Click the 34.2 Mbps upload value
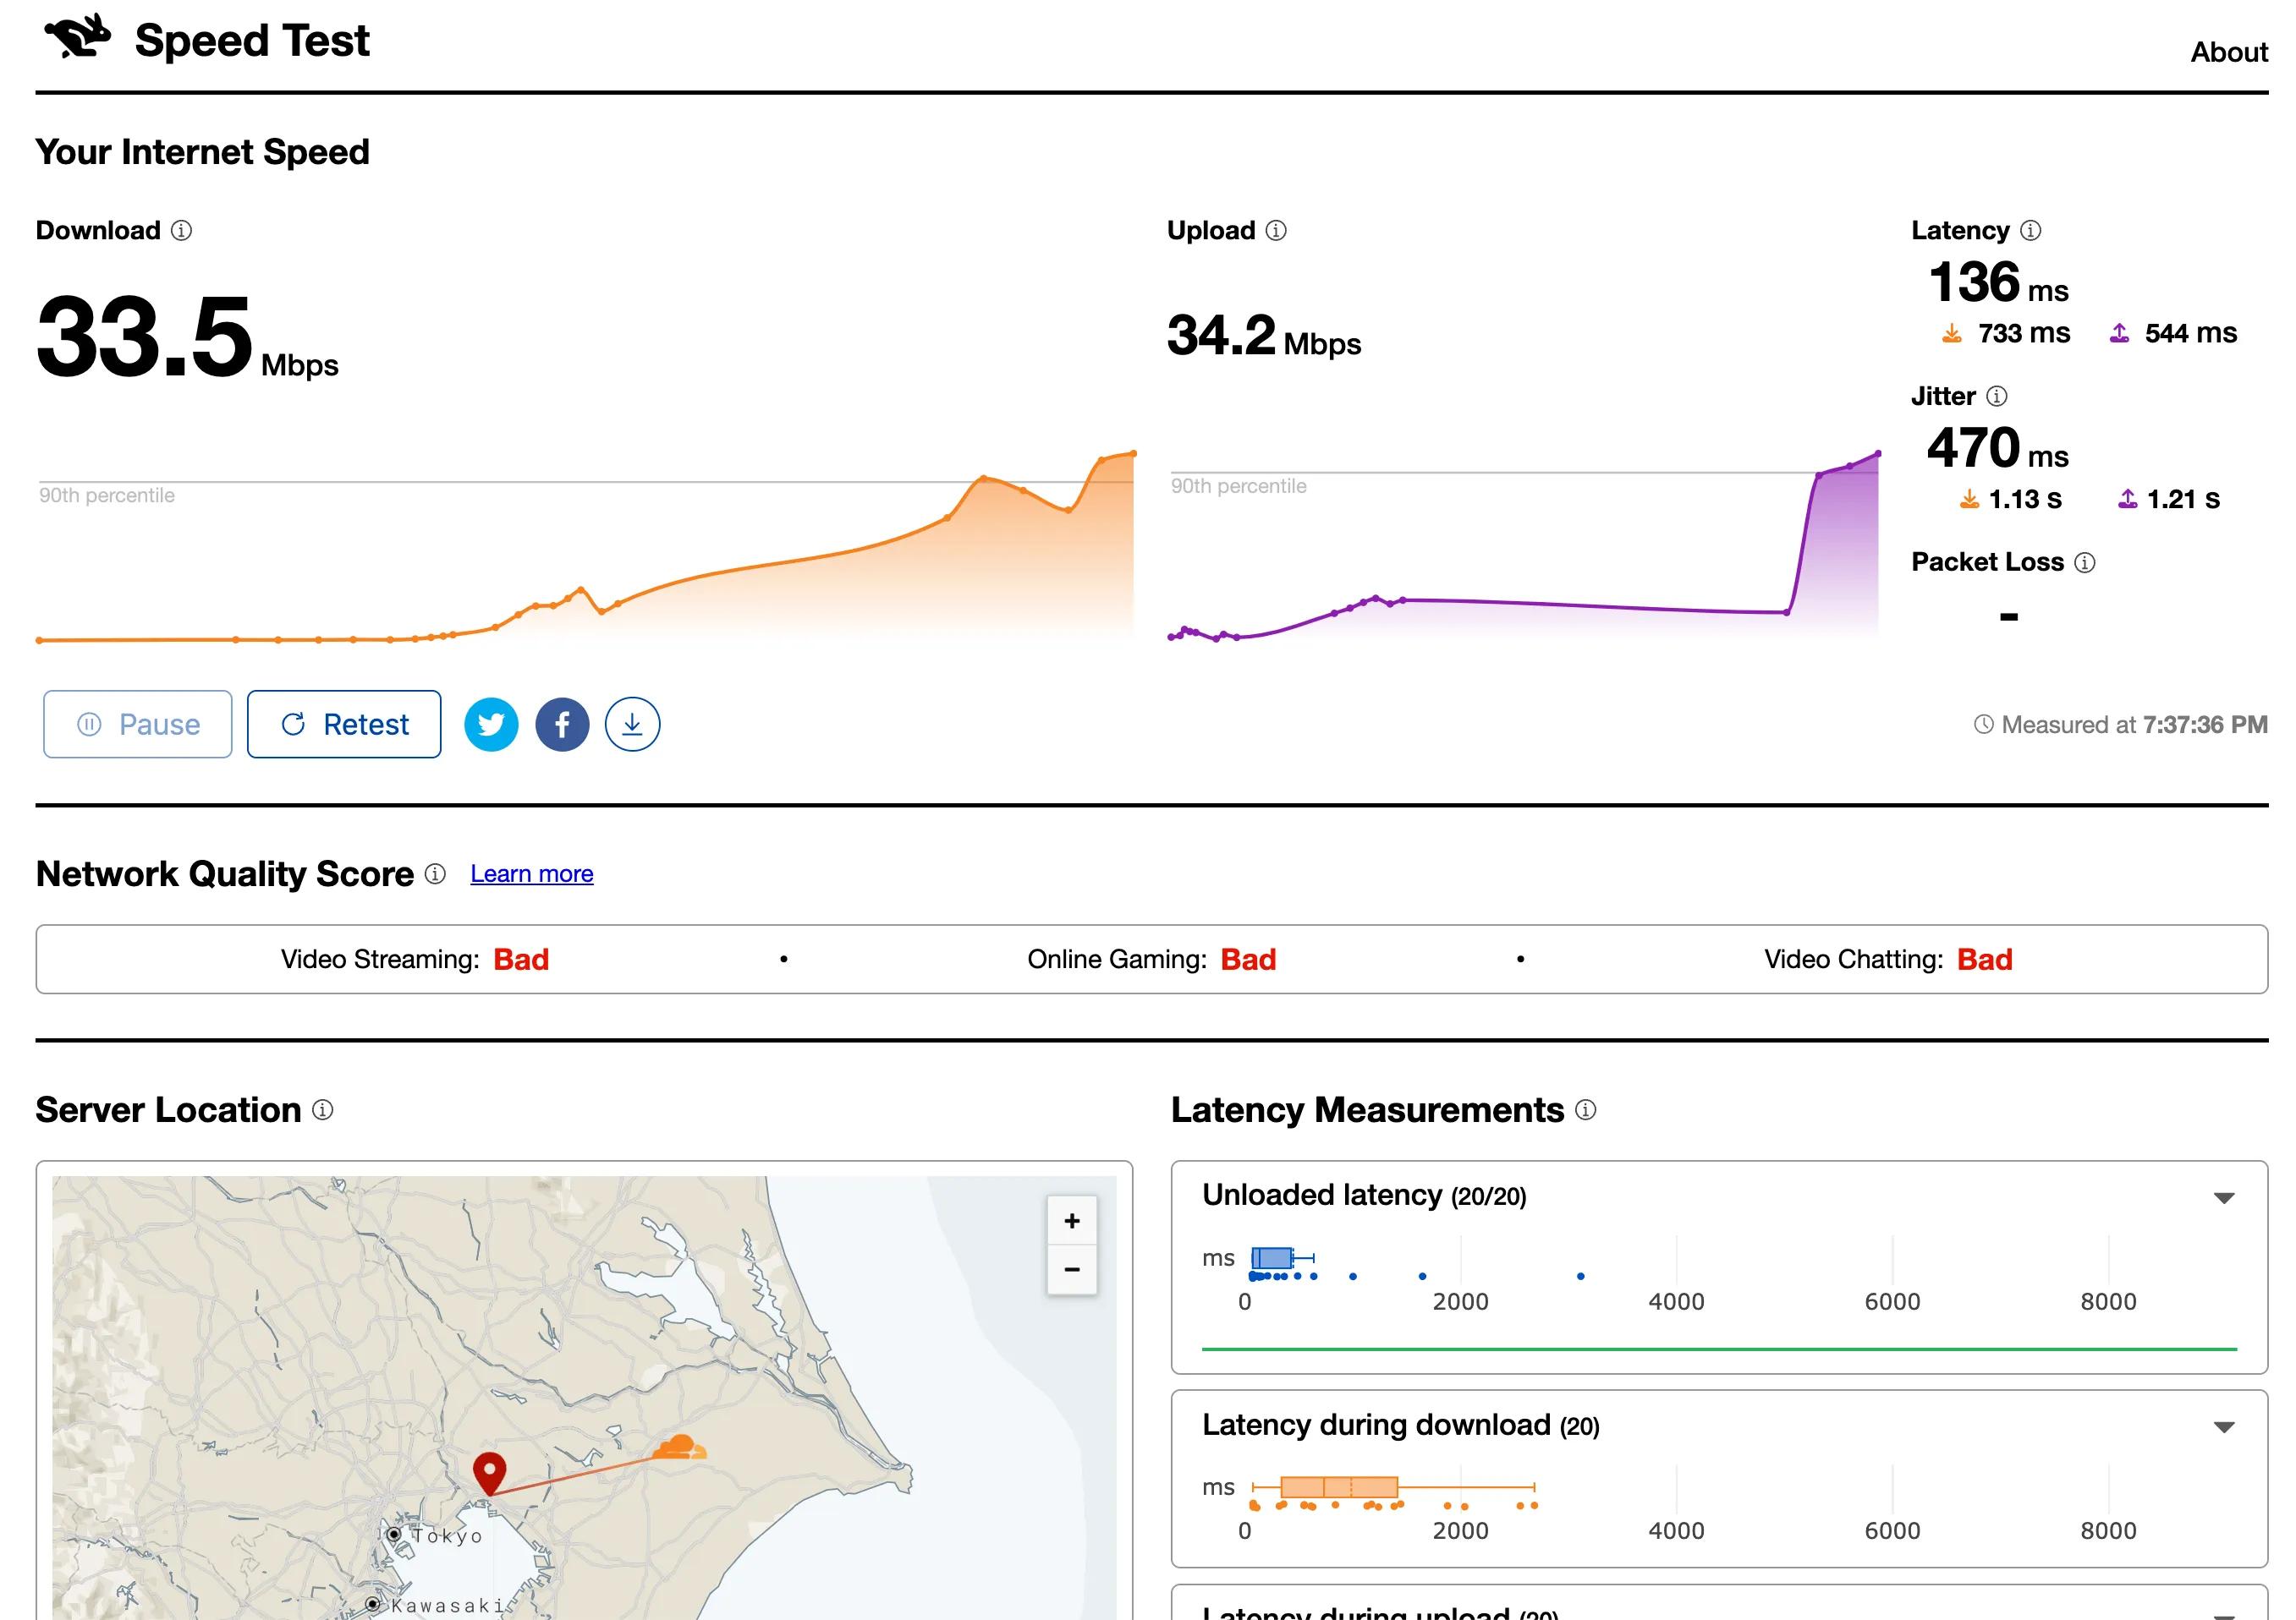Screen dimensions: 2296x1620 pyautogui.click(x=1264, y=336)
